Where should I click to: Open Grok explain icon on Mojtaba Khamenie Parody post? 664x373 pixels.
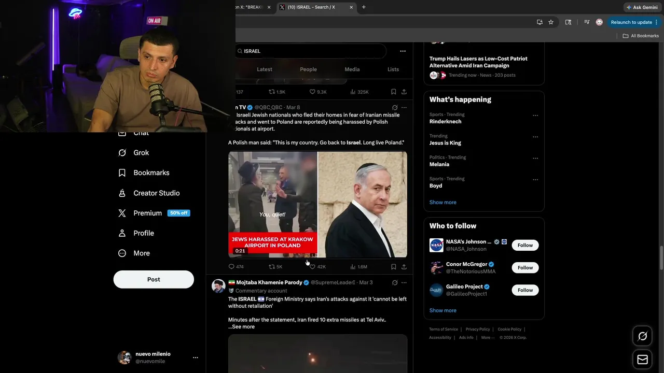[x=395, y=283]
